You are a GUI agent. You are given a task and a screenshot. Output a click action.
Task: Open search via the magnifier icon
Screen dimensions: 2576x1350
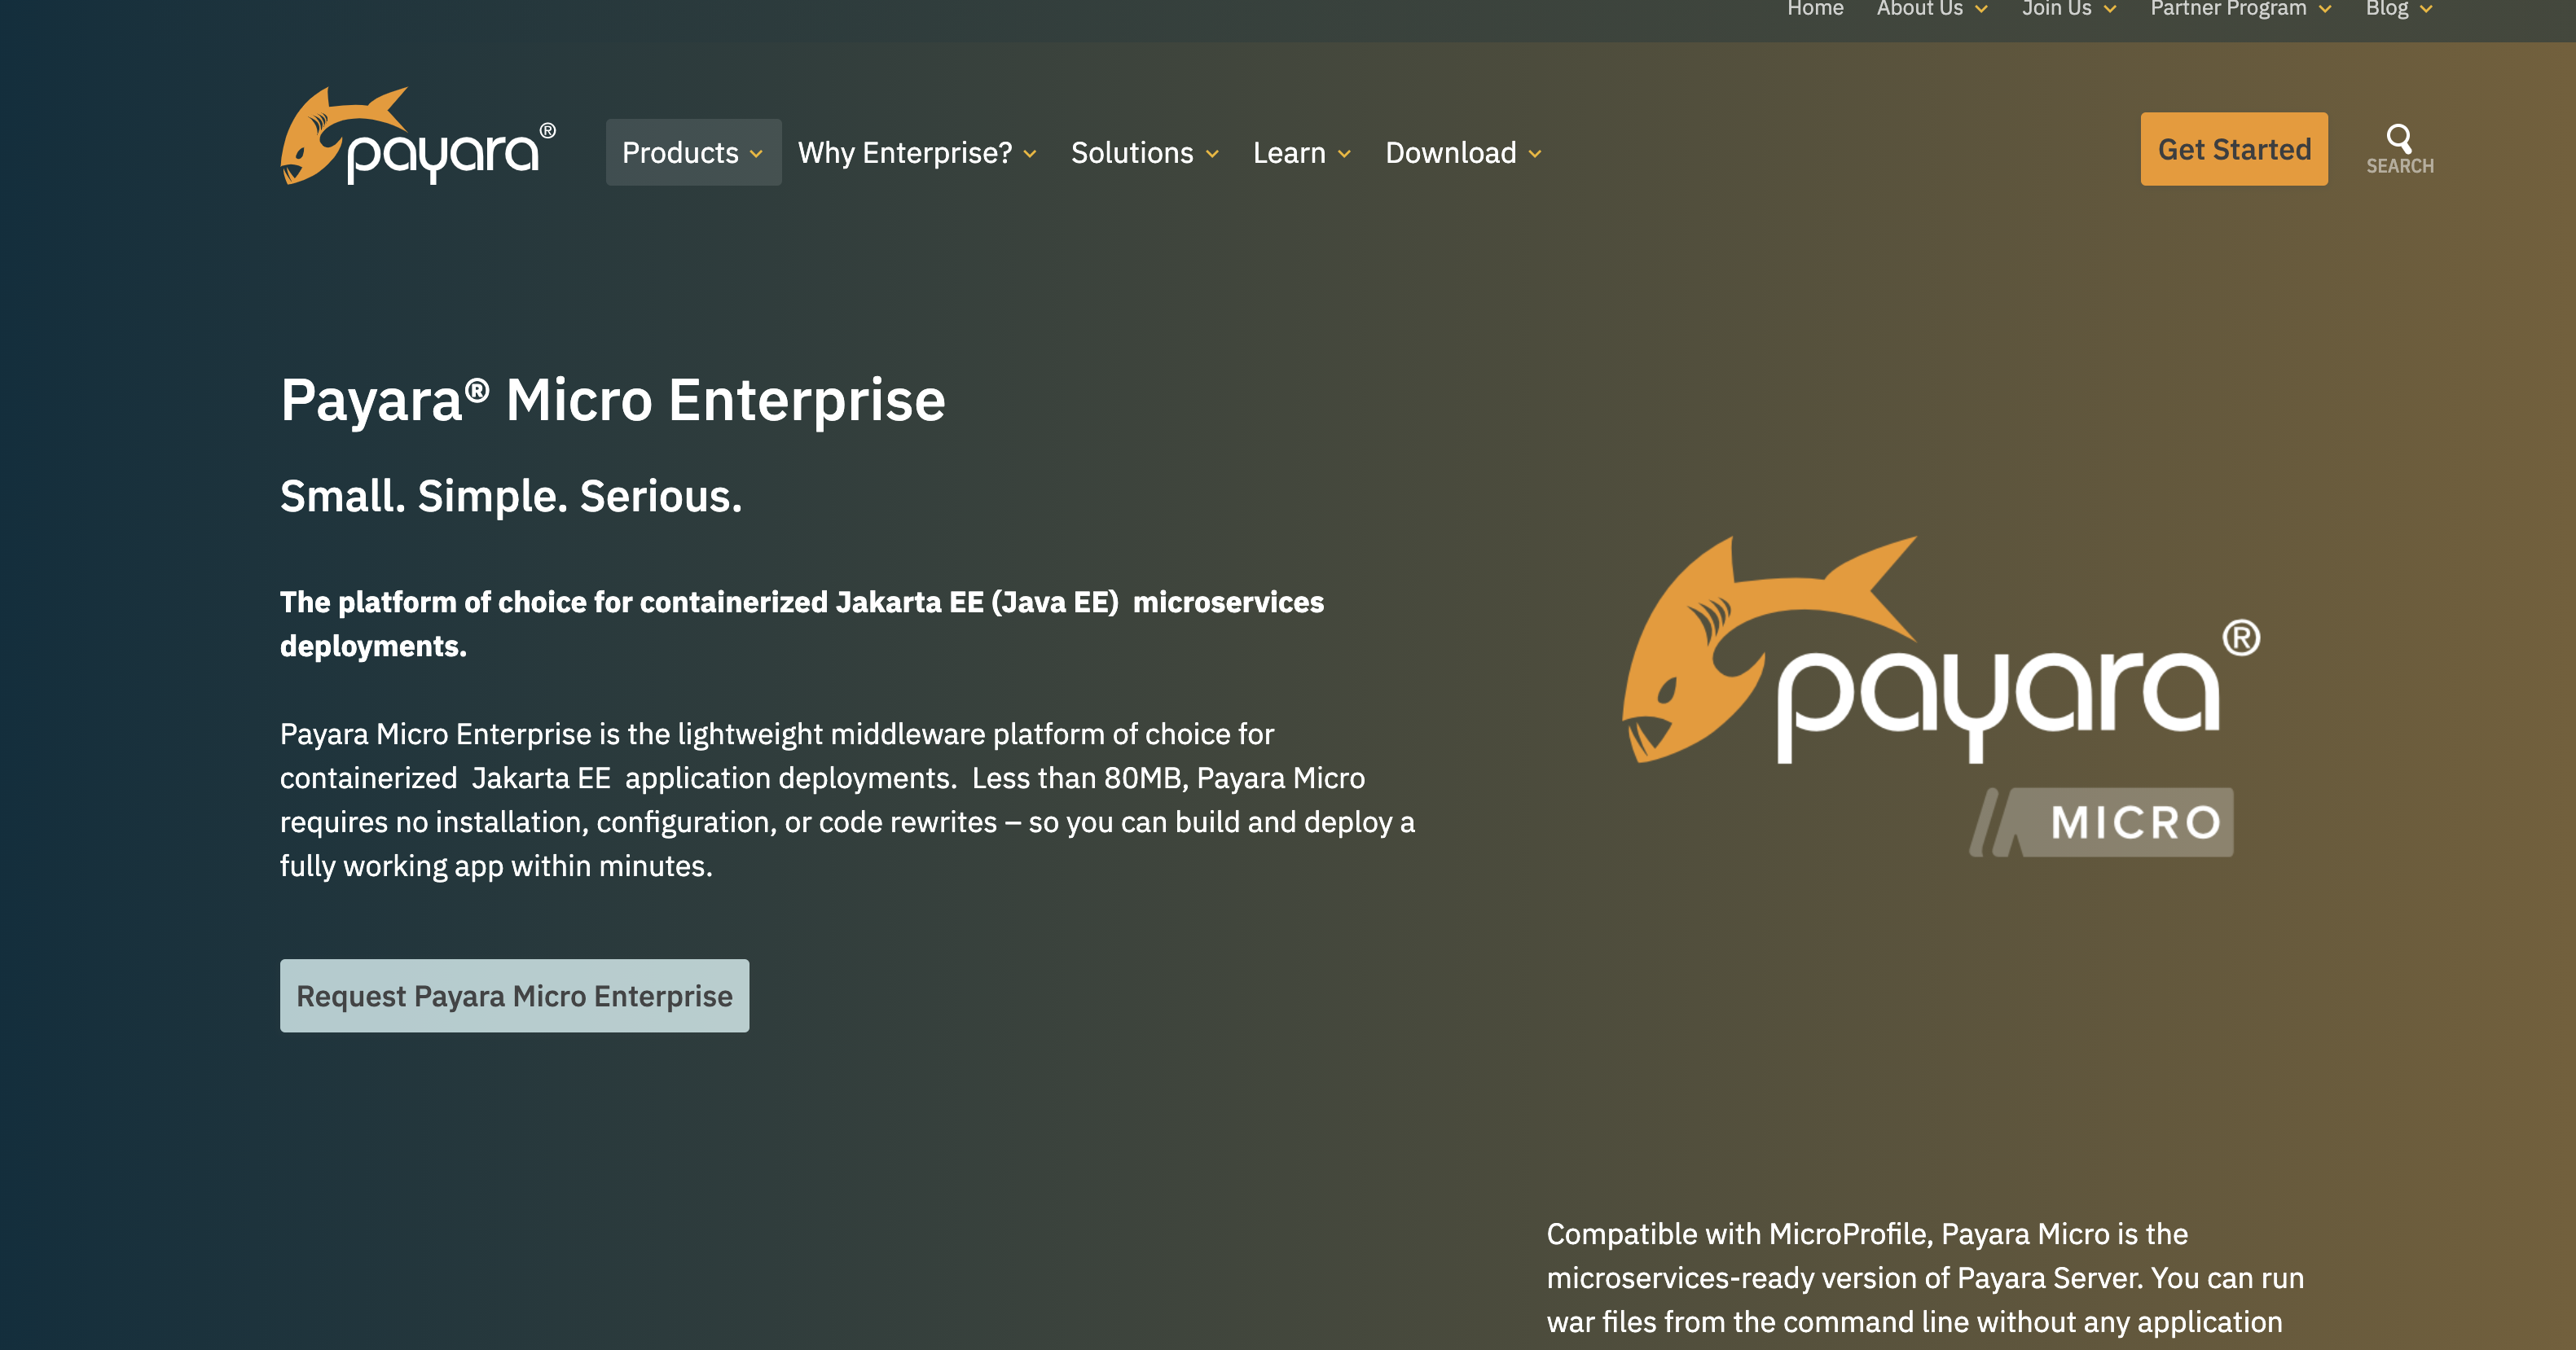coord(2398,137)
